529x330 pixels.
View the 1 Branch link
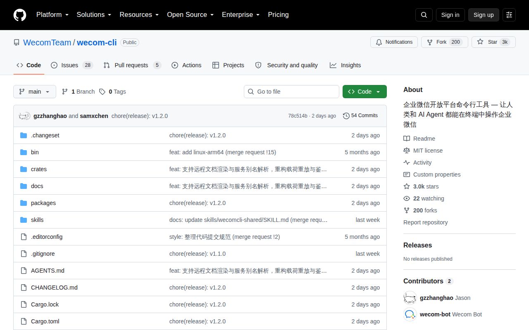(79, 92)
